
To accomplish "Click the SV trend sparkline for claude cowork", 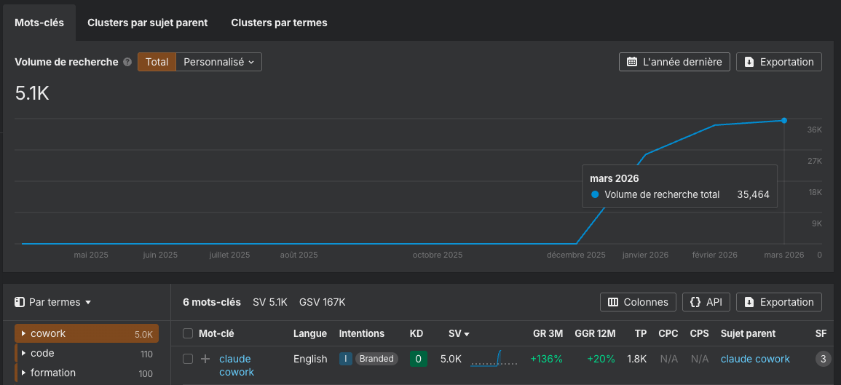I will click(x=494, y=359).
